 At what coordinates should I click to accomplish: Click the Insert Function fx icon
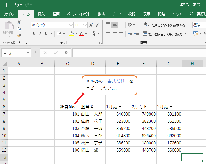pos(66,53)
